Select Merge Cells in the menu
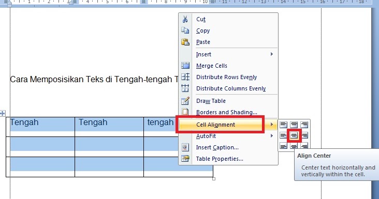The height and width of the screenshot is (199, 379). (x=228, y=66)
